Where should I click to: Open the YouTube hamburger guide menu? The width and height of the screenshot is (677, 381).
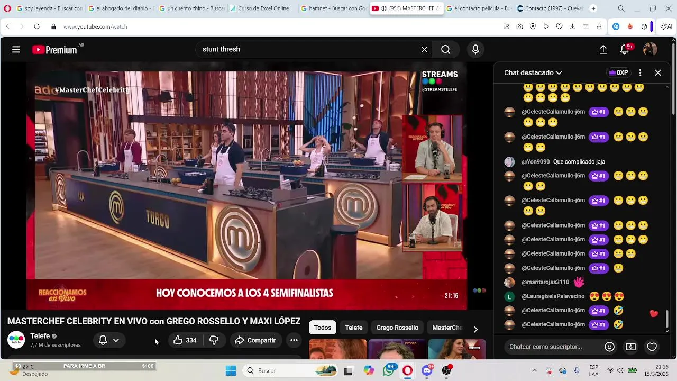click(16, 49)
